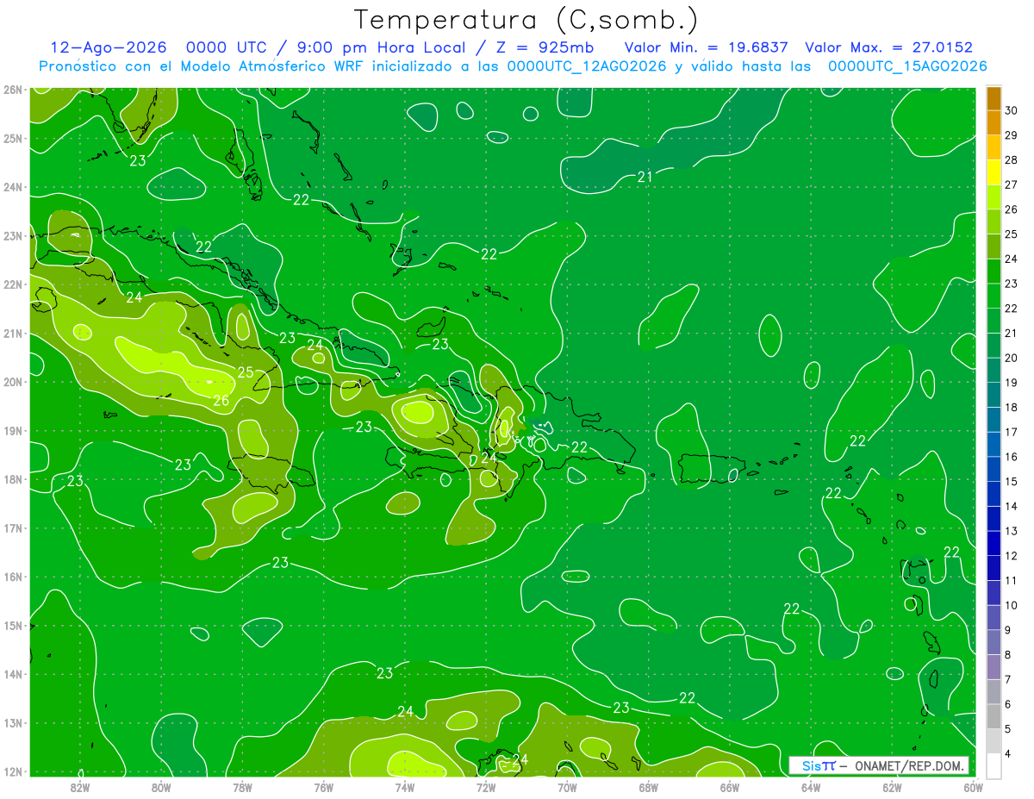Click the "14N" latitude axis label
The height and width of the screenshot is (799, 1034).
pyautogui.click(x=13, y=674)
